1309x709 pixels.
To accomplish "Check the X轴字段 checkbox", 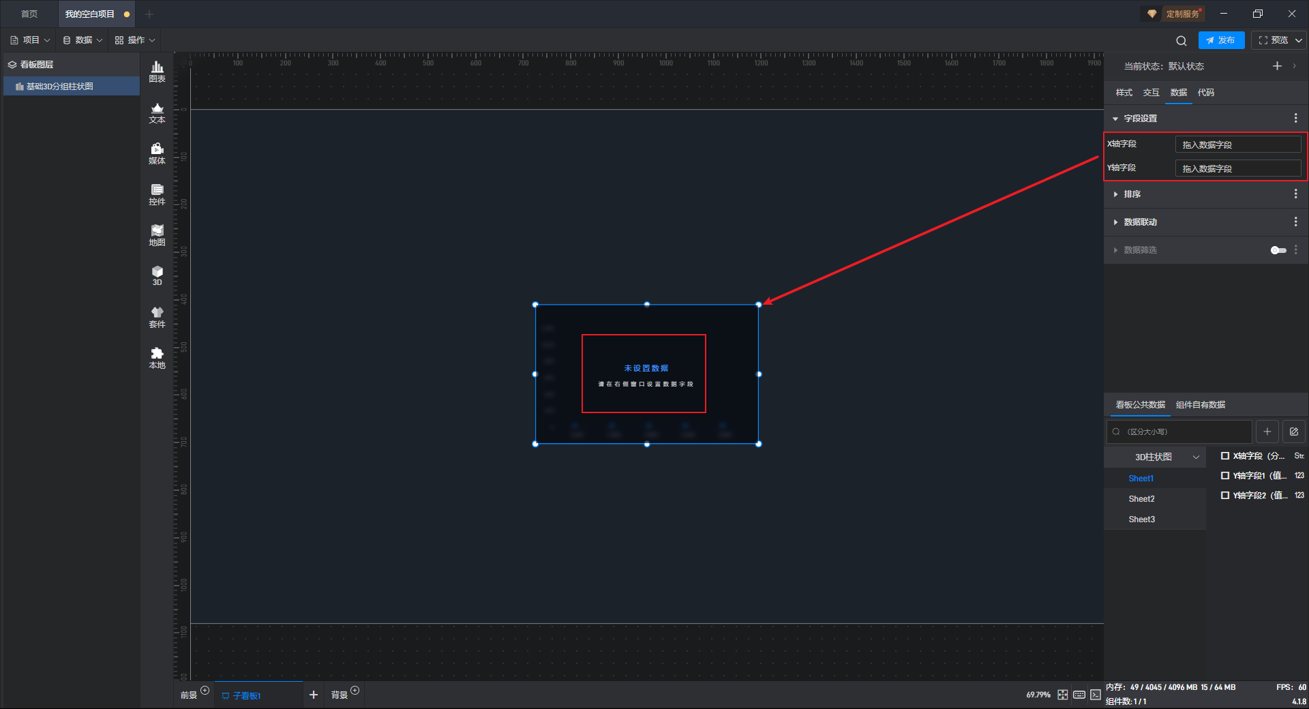I will tap(1225, 456).
